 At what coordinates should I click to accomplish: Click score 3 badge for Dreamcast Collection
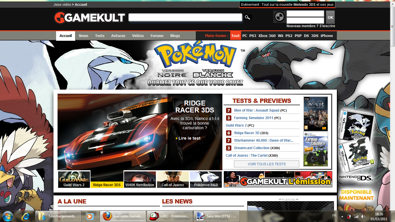pos(229,148)
